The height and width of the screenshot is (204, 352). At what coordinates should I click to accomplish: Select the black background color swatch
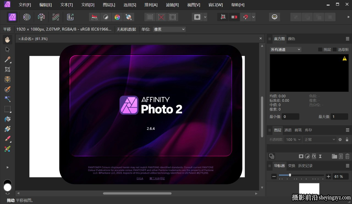click(7, 181)
